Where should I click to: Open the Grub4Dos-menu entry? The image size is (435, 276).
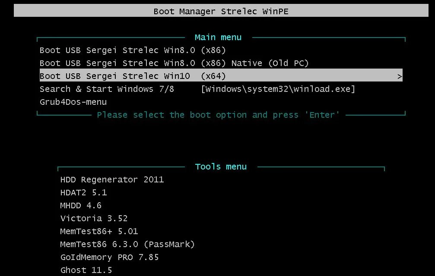[73, 102]
